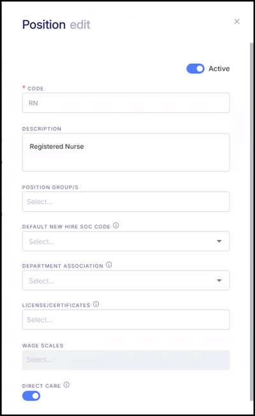Click the Default New Hire SOC Code select field

[126, 241]
